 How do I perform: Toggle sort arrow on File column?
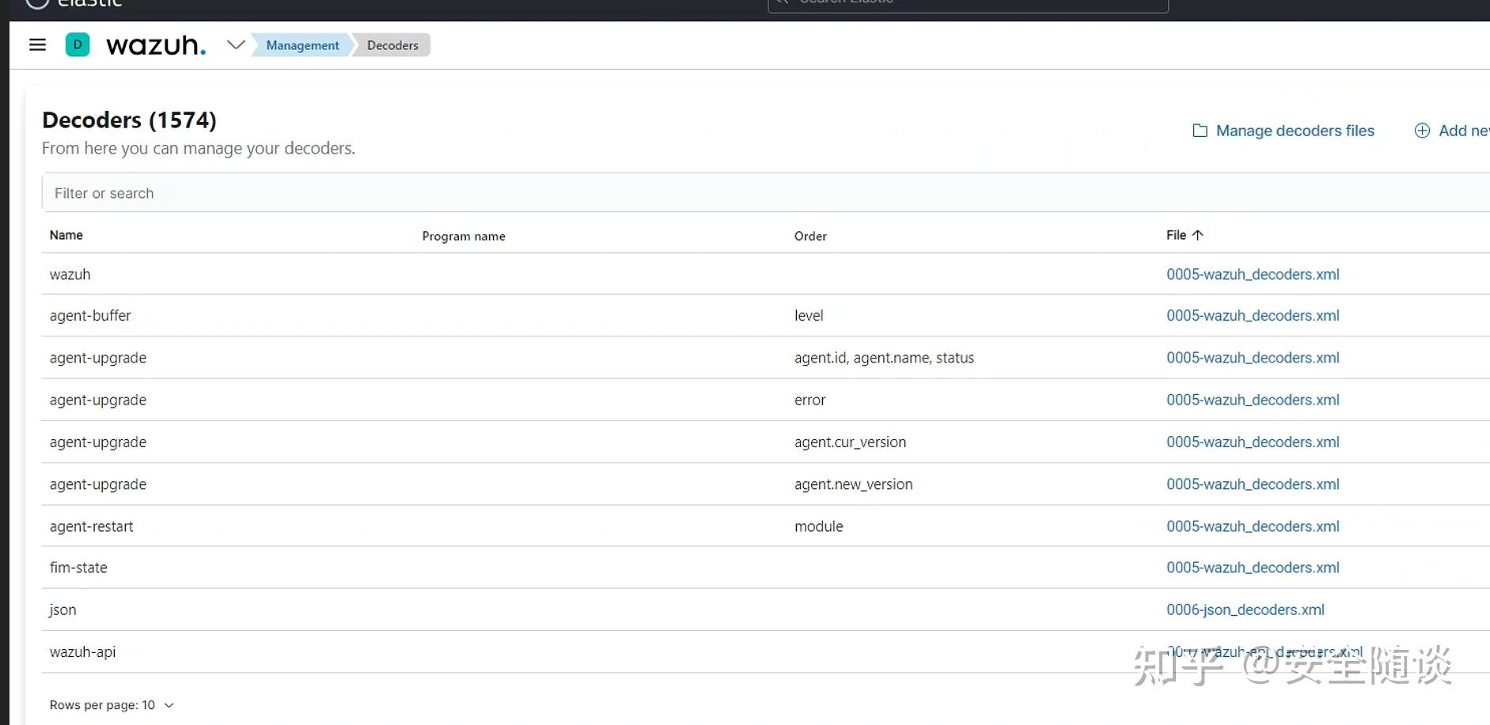click(x=1198, y=235)
